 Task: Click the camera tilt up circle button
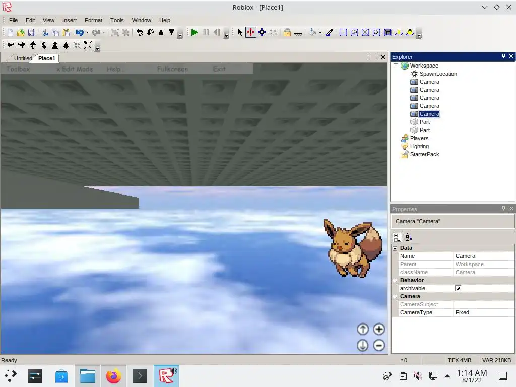[x=363, y=329]
